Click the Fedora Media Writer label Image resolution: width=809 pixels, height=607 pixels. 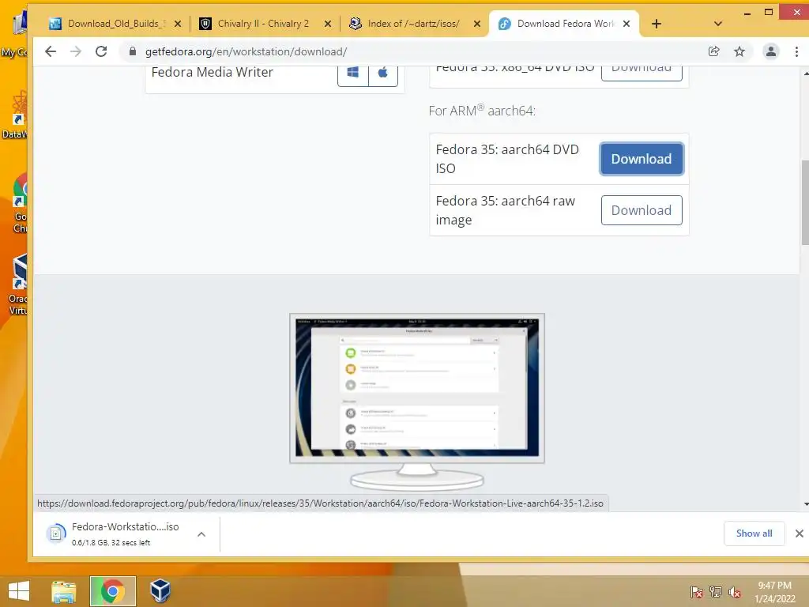[212, 72]
